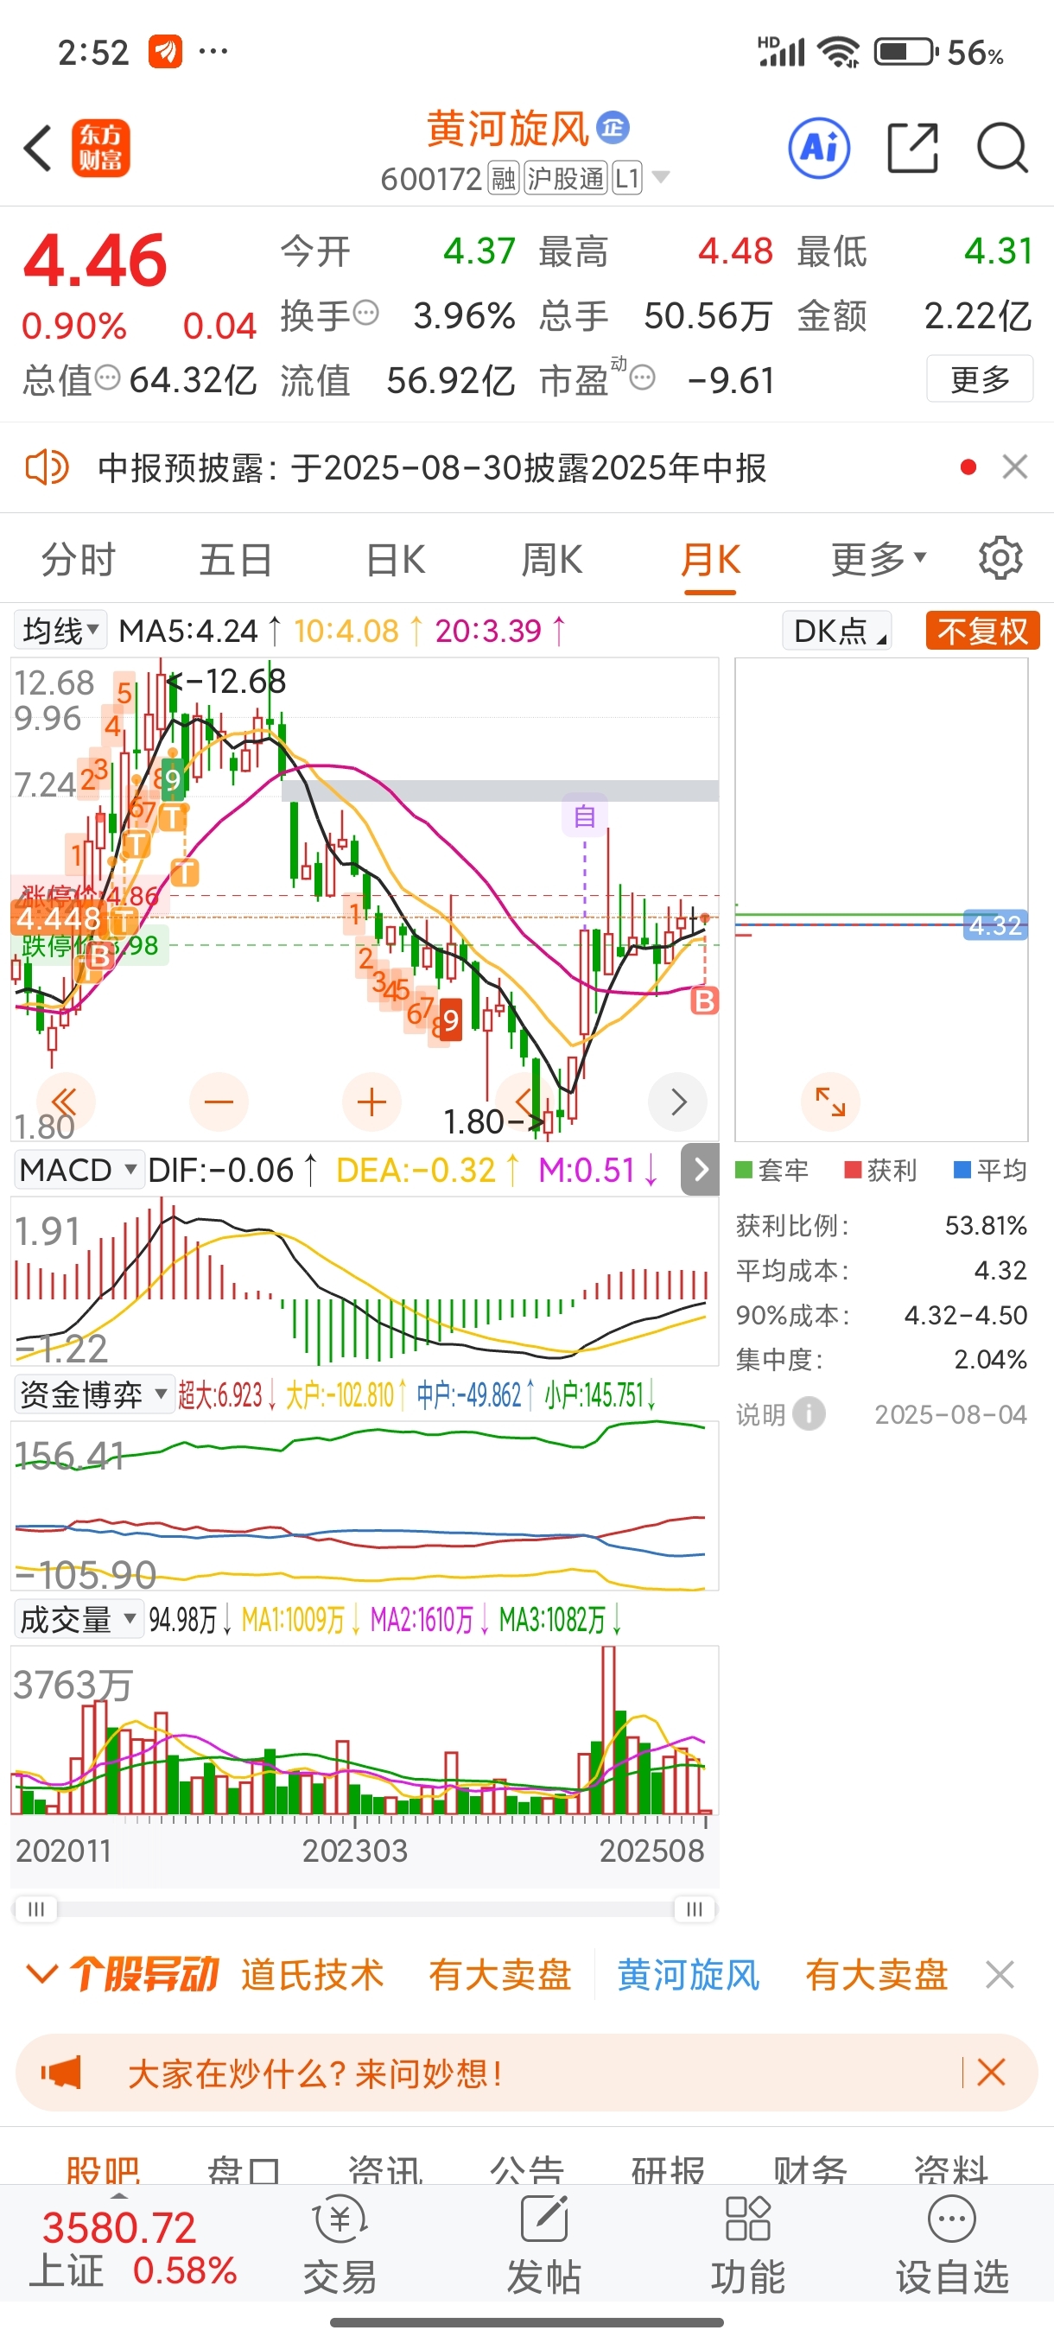Tap the speaker announcement icon
The image size is (1054, 2343).
click(x=46, y=467)
